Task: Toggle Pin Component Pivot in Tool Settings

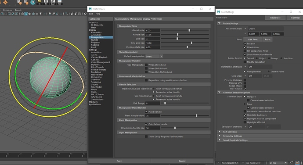Action: click(x=245, y=51)
